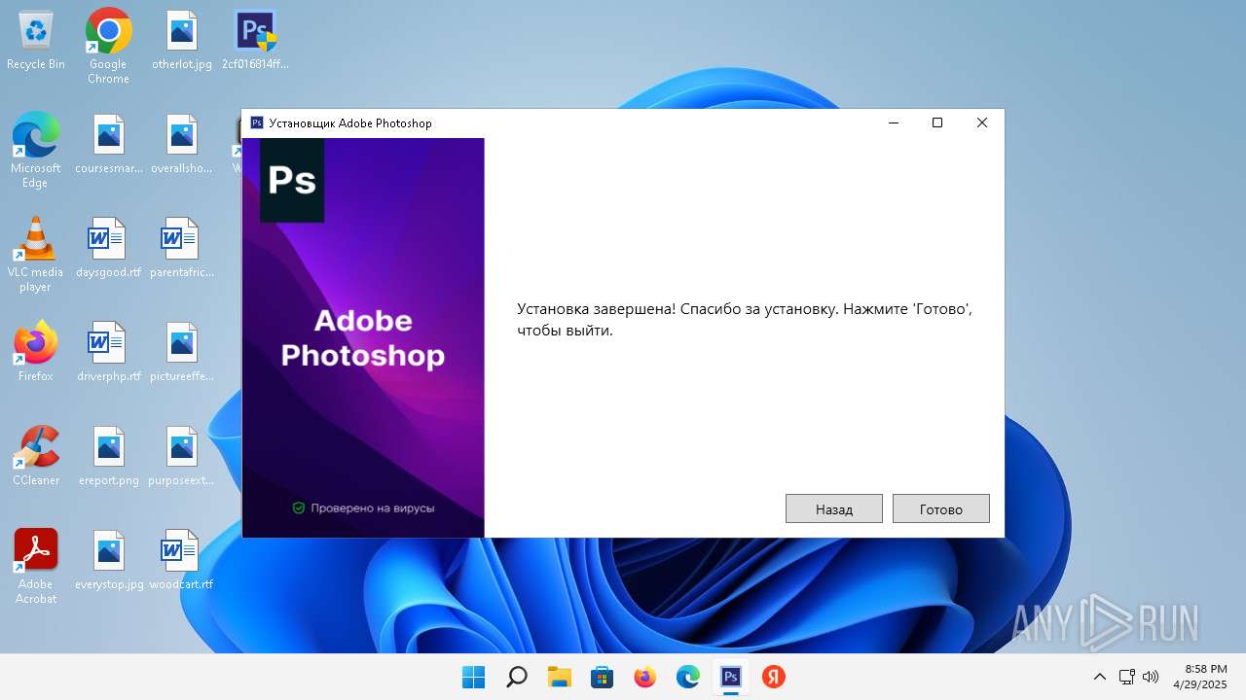Minimize the Photoshop installer window
This screenshot has height=700, width=1246.
(893, 122)
